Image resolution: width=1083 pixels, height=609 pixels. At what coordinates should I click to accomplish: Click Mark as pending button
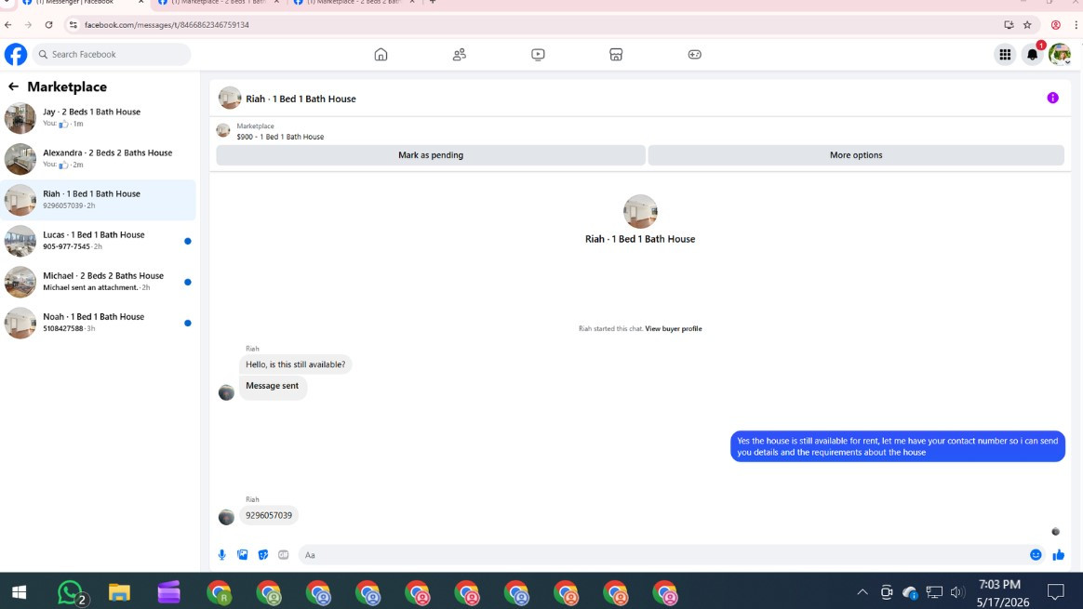[x=430, y=155]
